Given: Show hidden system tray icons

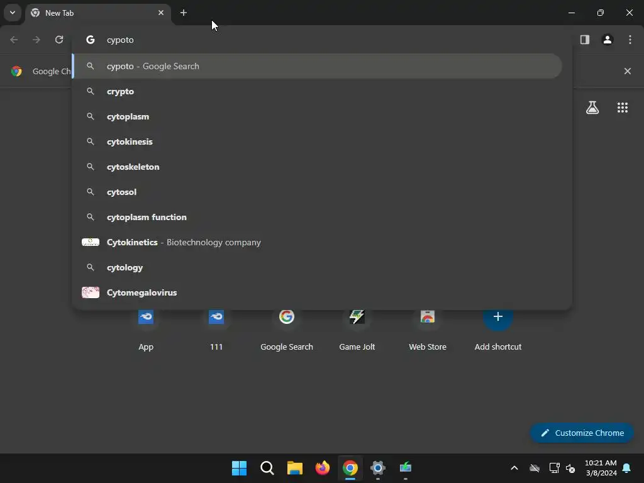Looking at the screenshot, I should [x=514, y=468].
